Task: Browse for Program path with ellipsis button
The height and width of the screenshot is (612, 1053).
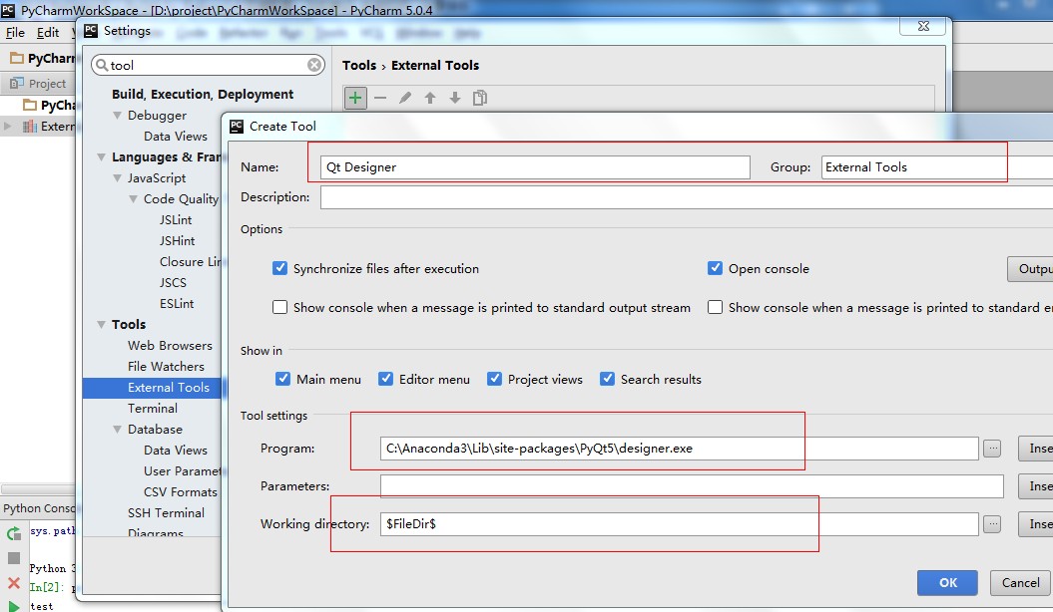Action: 992,449
